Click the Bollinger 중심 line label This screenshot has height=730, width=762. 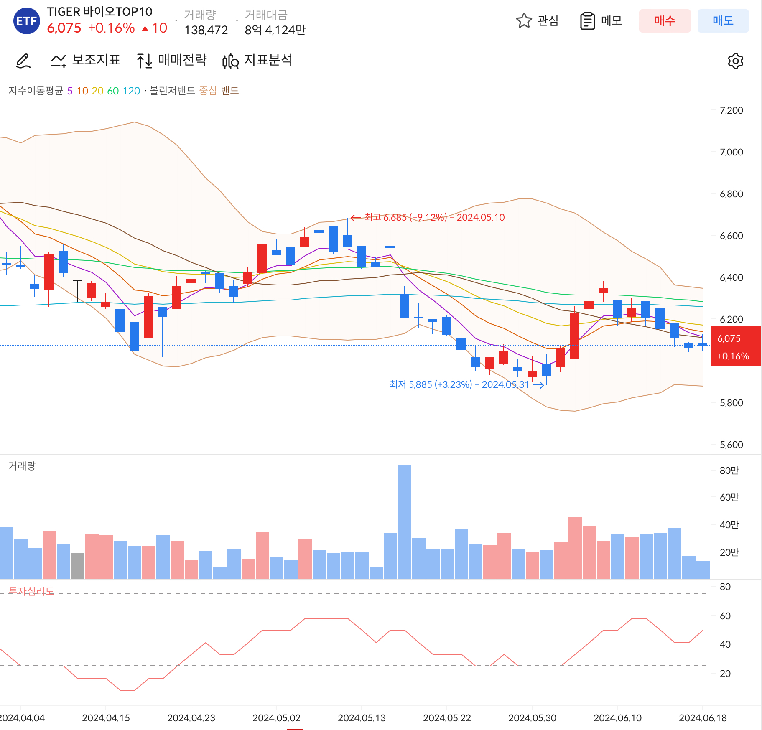pyautogui.click(x=208, y=91)
